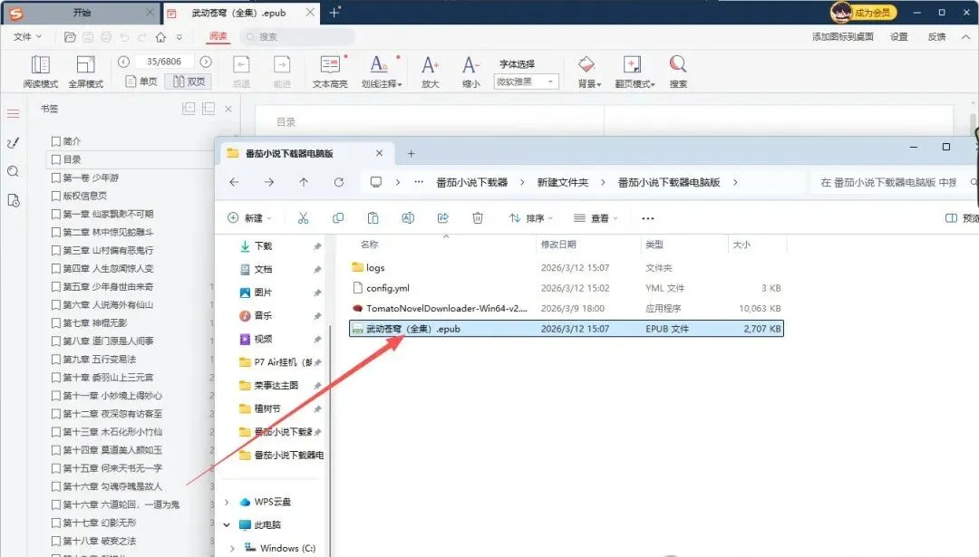Add a new reader tab with plus
Screen dimensions: 979x557
click(334, 13)
